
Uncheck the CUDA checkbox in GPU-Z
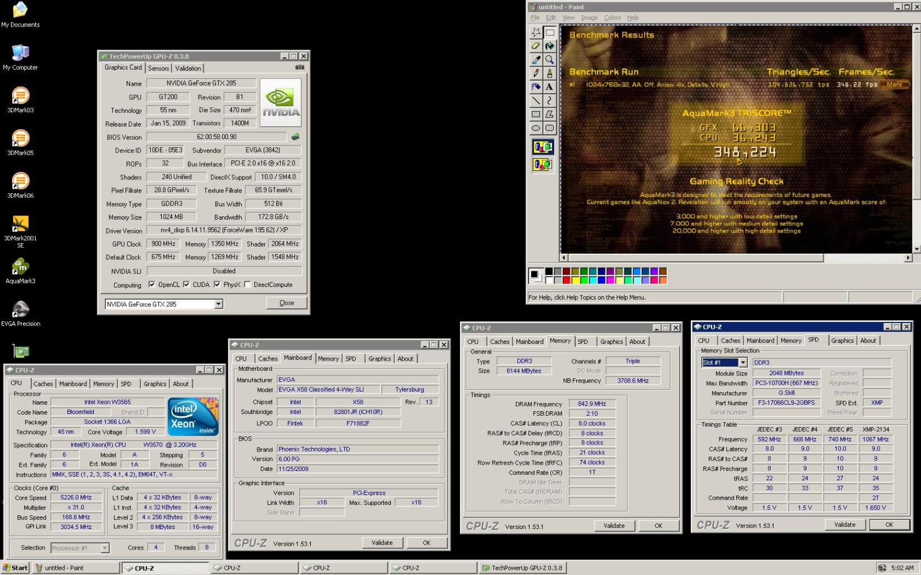[186, 284]
